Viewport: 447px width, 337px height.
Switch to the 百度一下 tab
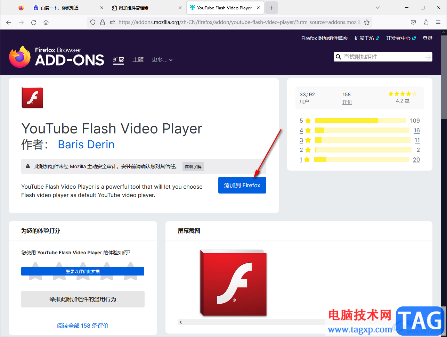tap(68, 8)
